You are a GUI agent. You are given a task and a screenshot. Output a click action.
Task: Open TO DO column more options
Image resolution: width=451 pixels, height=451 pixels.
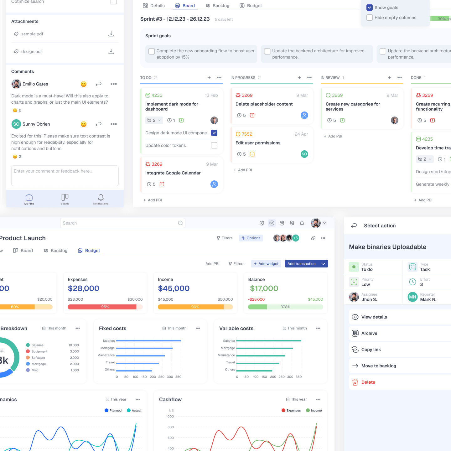coord(219,78)
